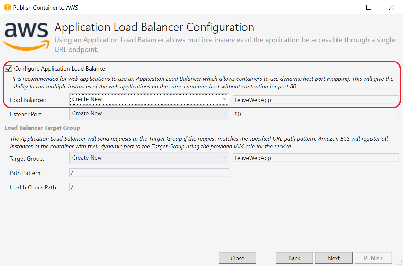Click the Application Load Balancer Configuration title

[154, 27]
